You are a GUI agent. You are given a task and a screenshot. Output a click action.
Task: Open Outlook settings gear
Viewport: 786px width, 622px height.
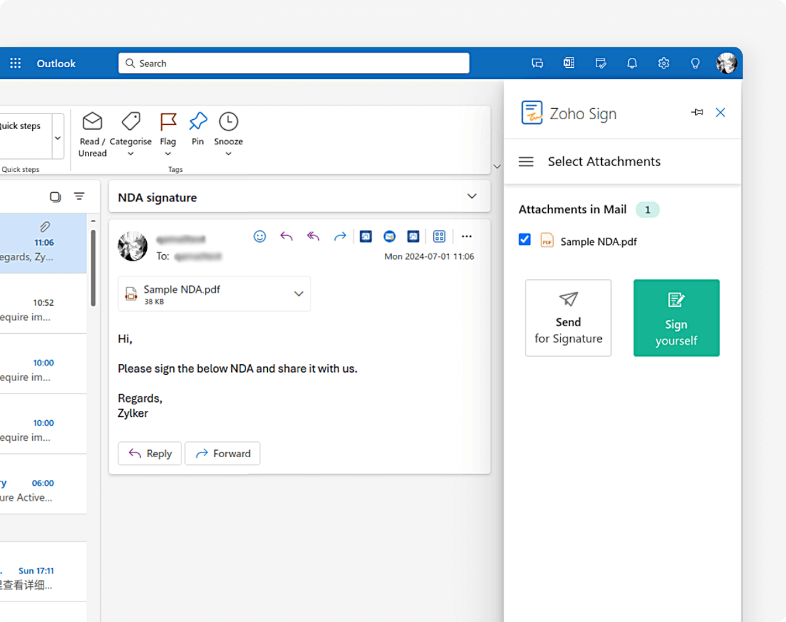(x=664, y=63)
